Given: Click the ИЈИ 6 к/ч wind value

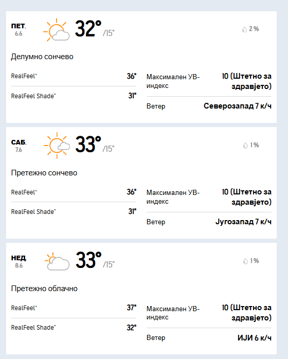Looking at the screenshot, I should 255,338.
